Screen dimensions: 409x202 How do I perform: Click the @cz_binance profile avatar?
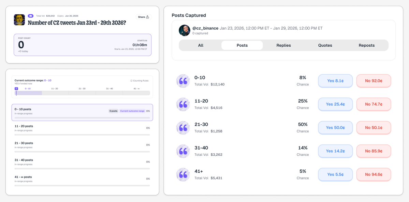coord(185,30)
